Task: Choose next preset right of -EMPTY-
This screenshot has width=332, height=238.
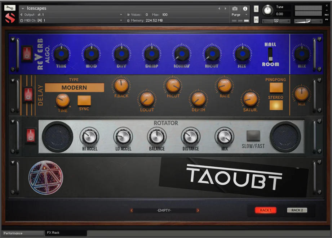Action: (x=198, y=210)
